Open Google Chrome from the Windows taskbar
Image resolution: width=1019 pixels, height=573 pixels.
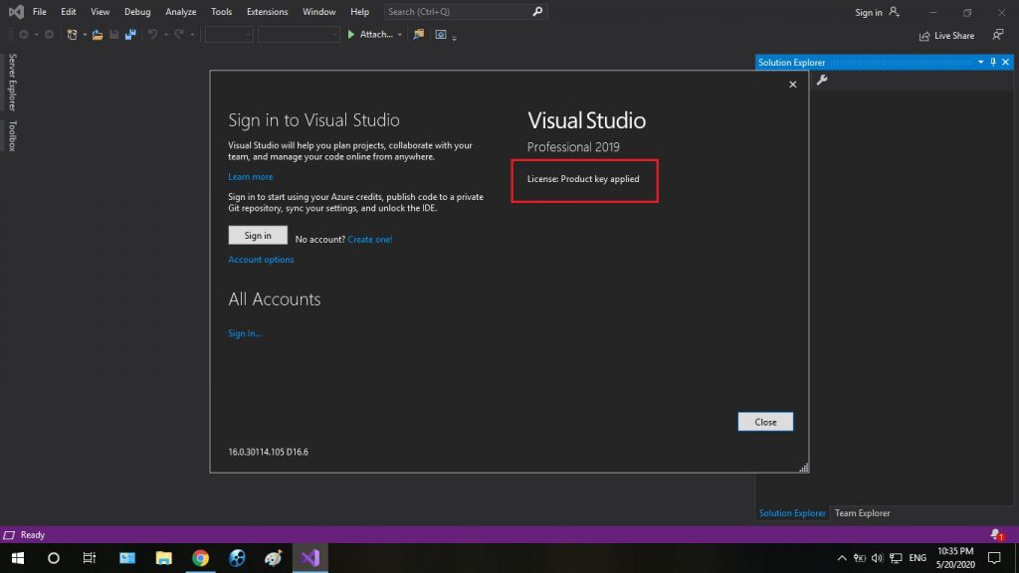(200, 558)
